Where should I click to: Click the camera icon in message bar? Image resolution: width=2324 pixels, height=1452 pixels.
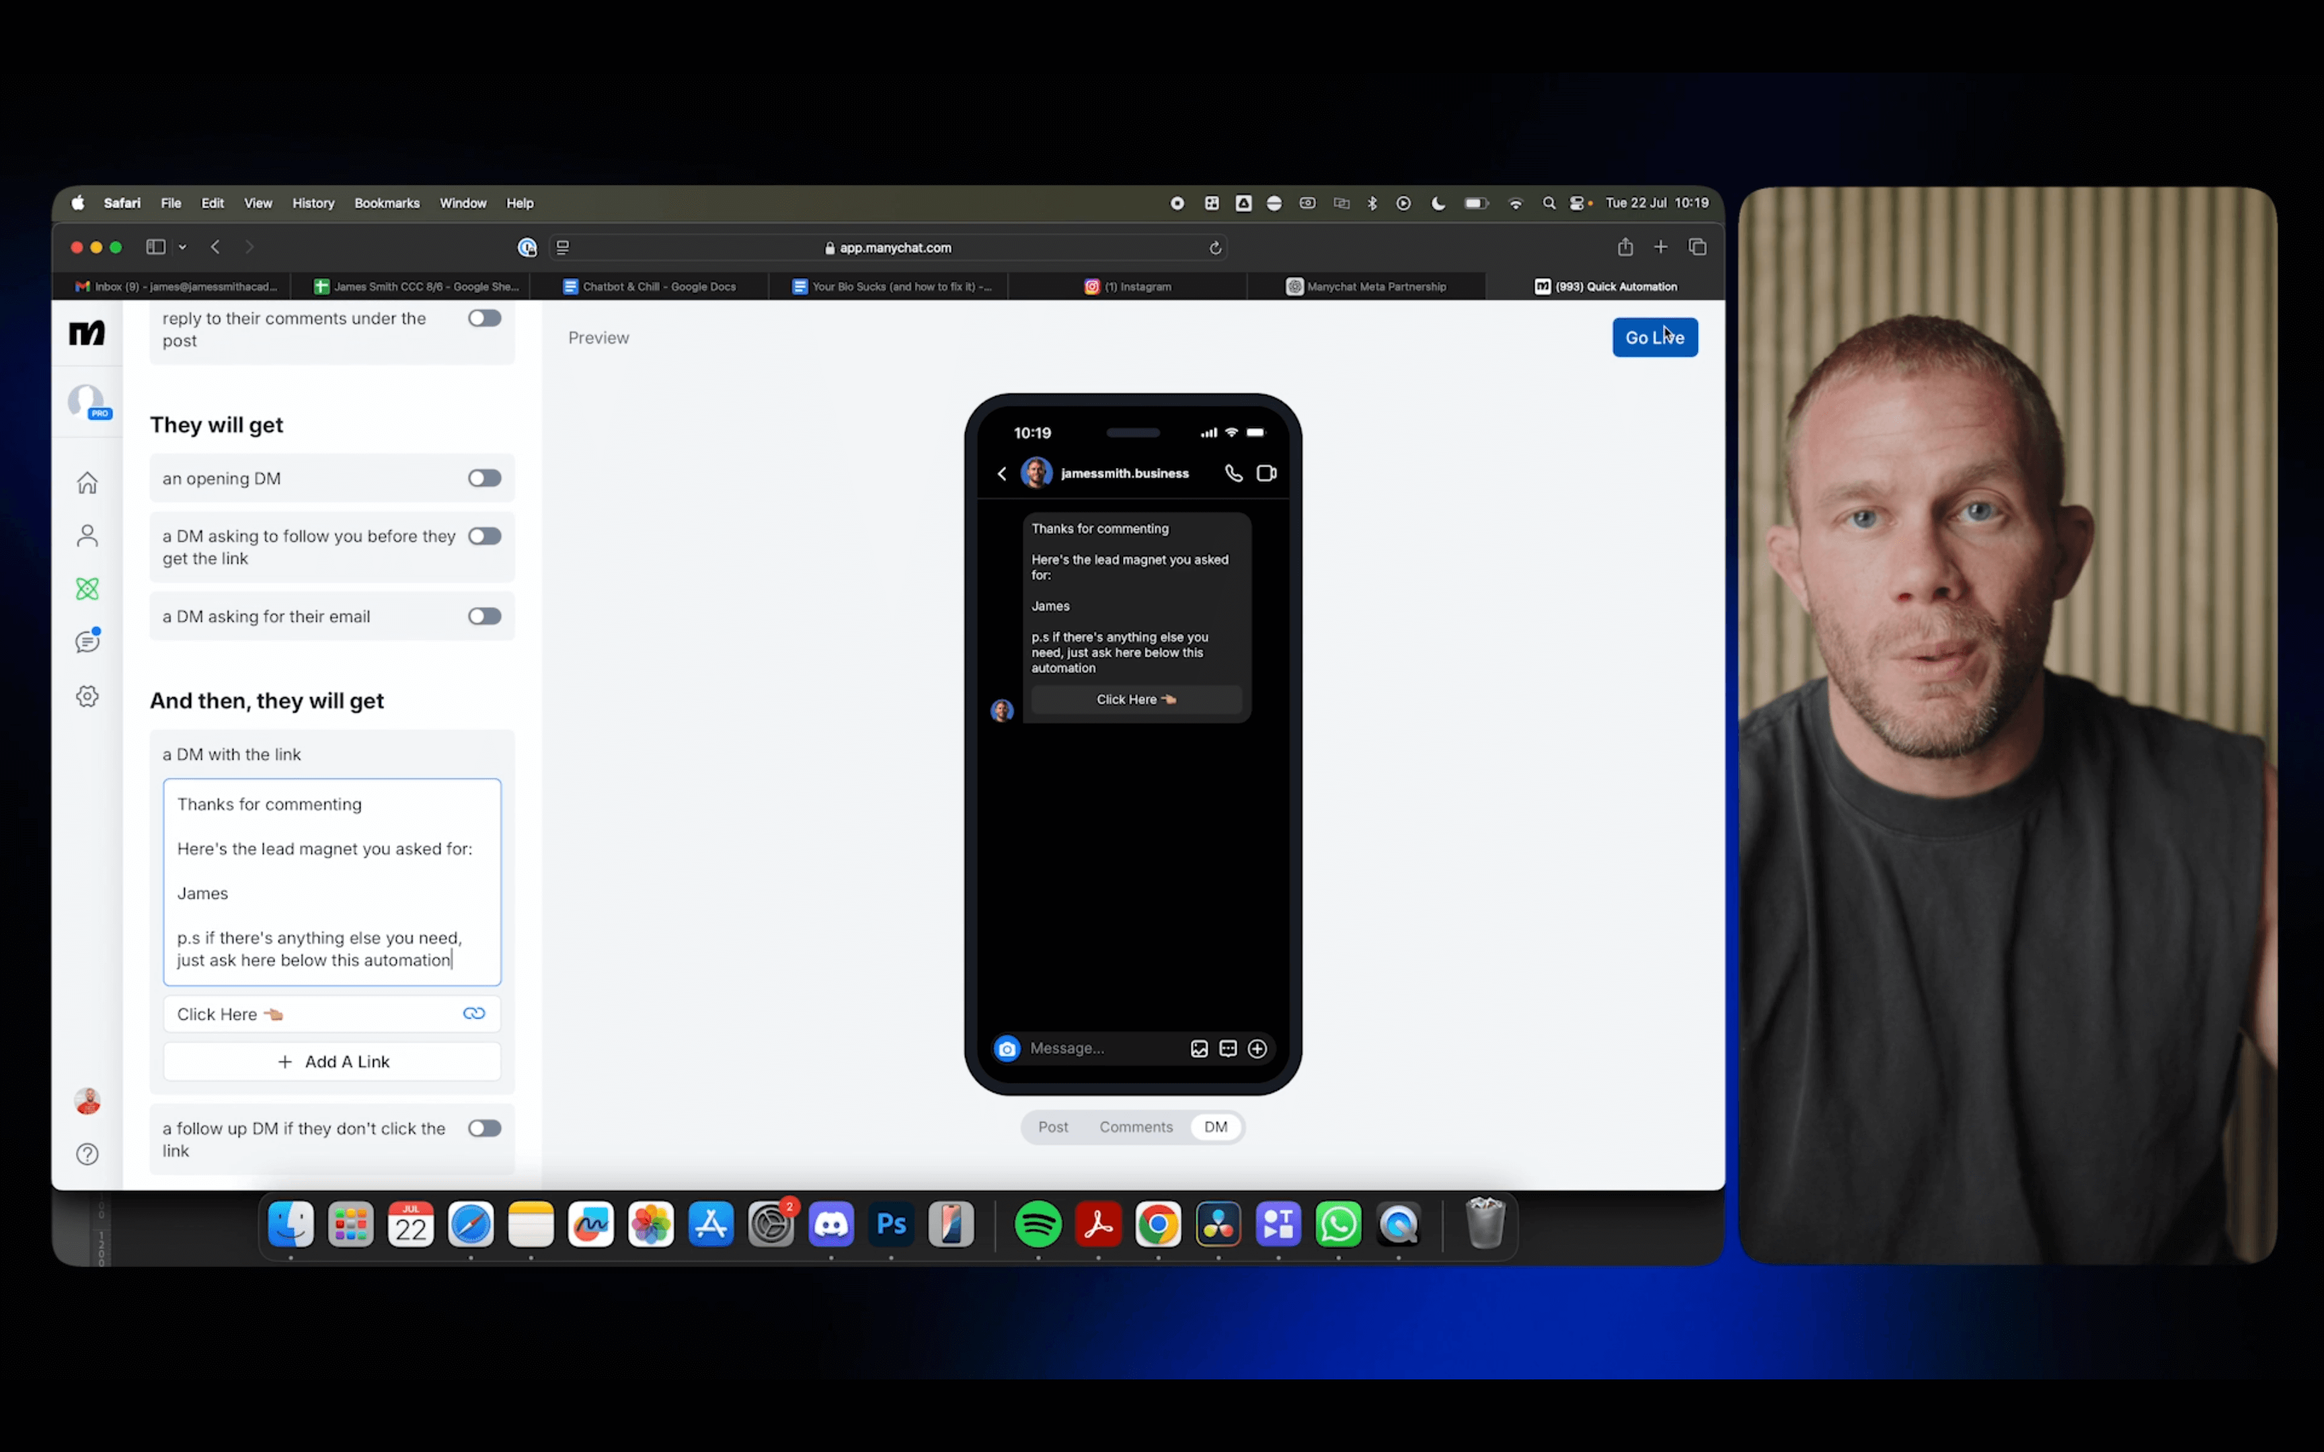(1007, 1049)
